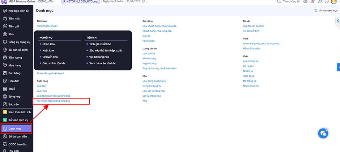Click the chat support bubble icon

point(323,133)
